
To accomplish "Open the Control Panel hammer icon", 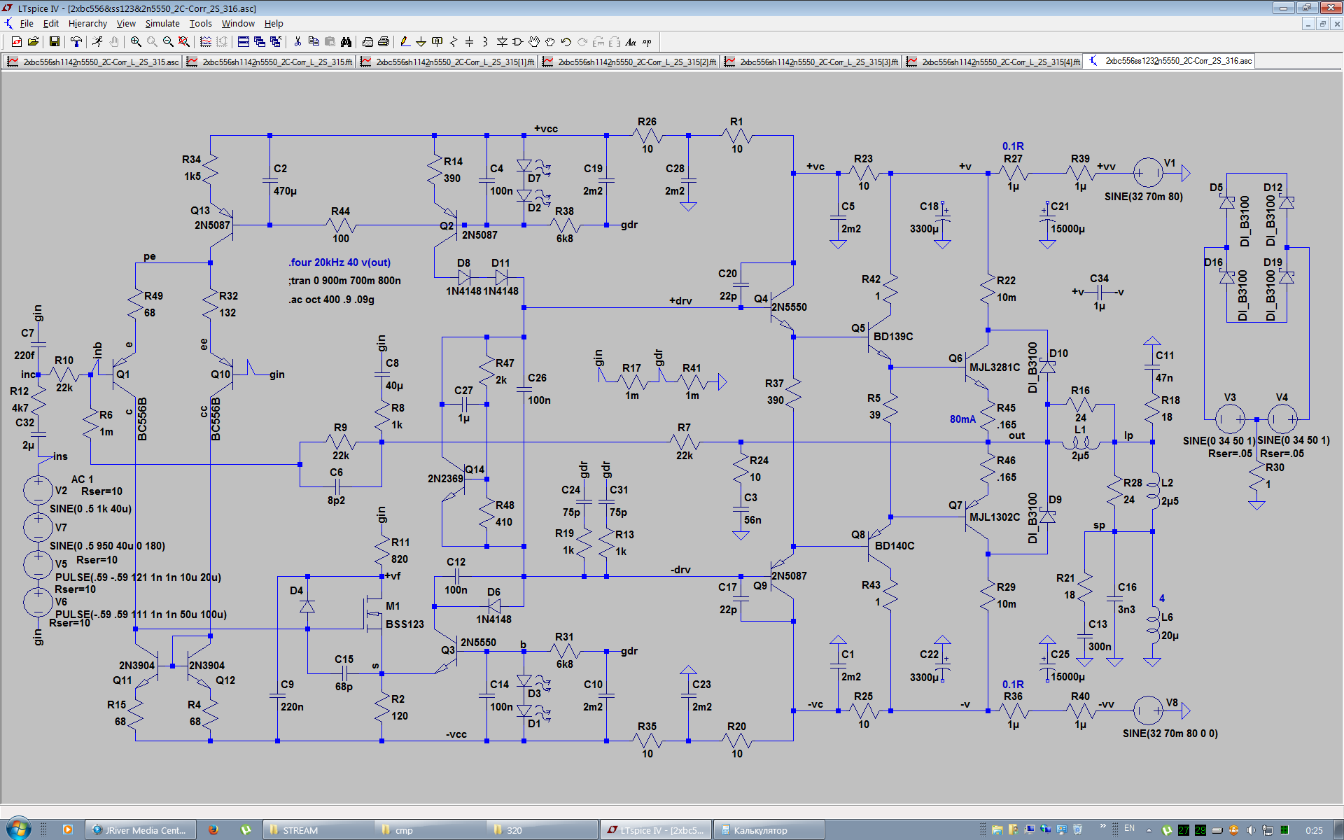I will (76, 42).
